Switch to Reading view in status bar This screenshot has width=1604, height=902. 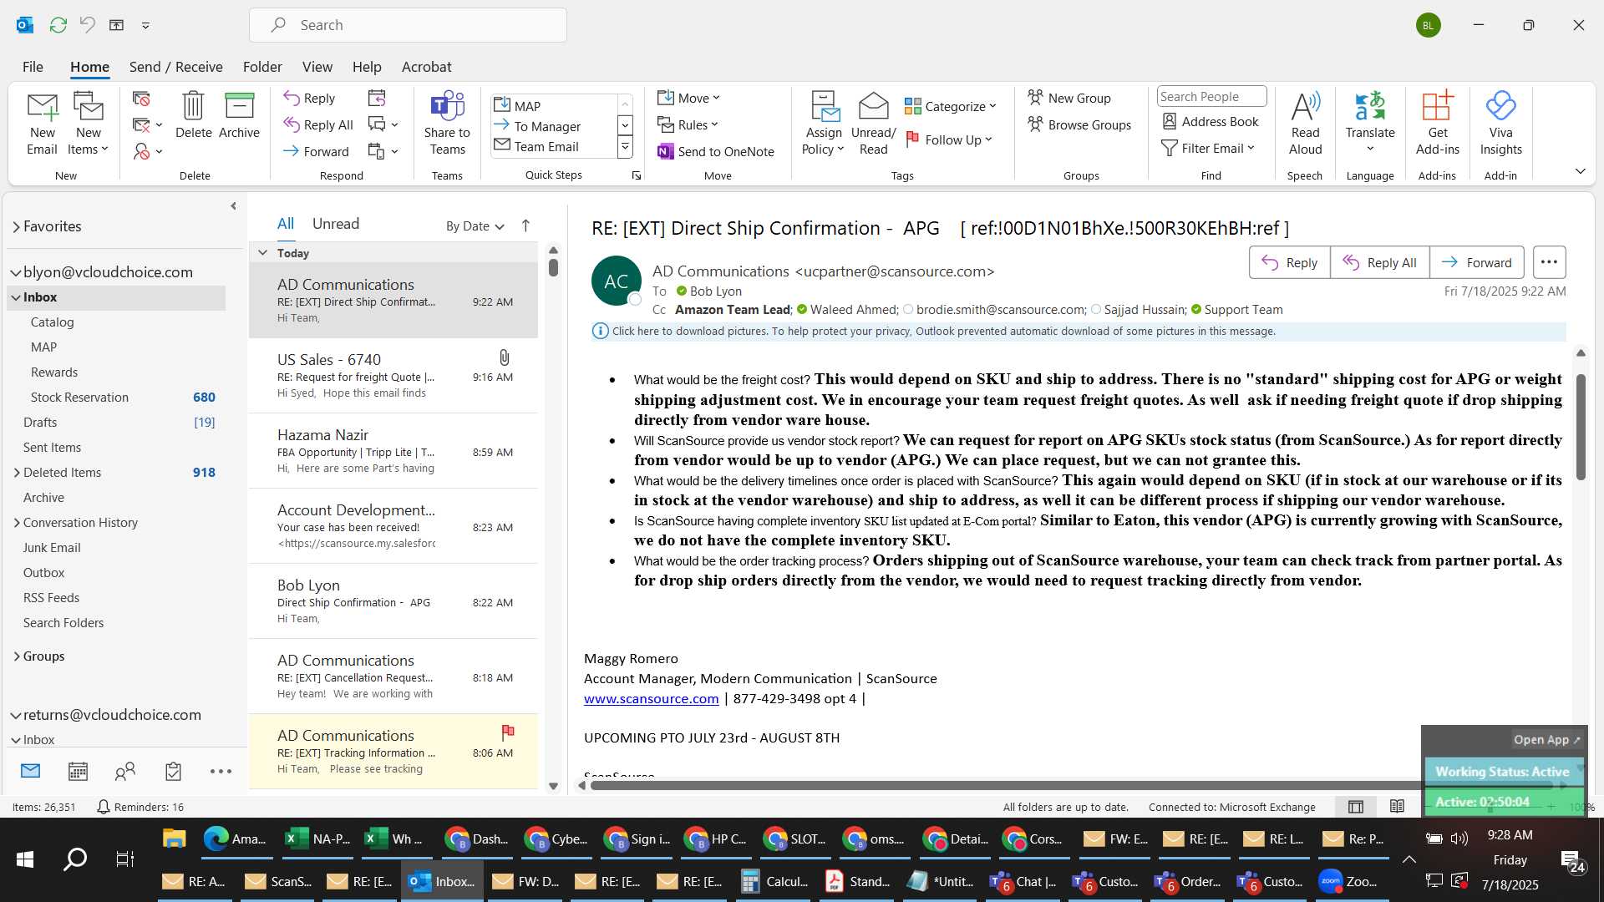click(1397, 807)
